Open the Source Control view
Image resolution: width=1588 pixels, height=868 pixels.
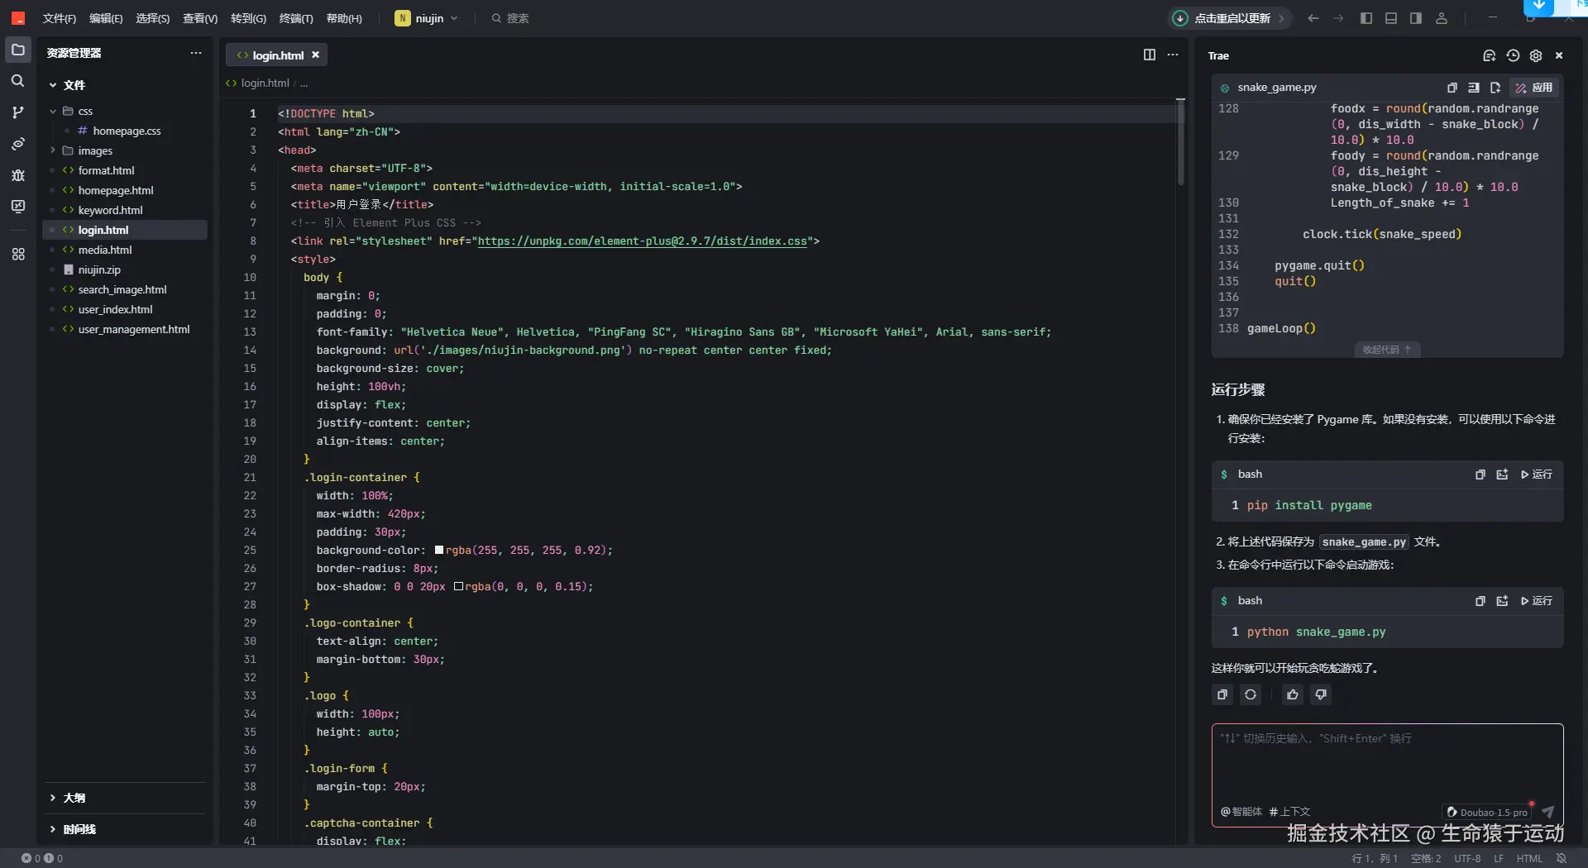18,112
